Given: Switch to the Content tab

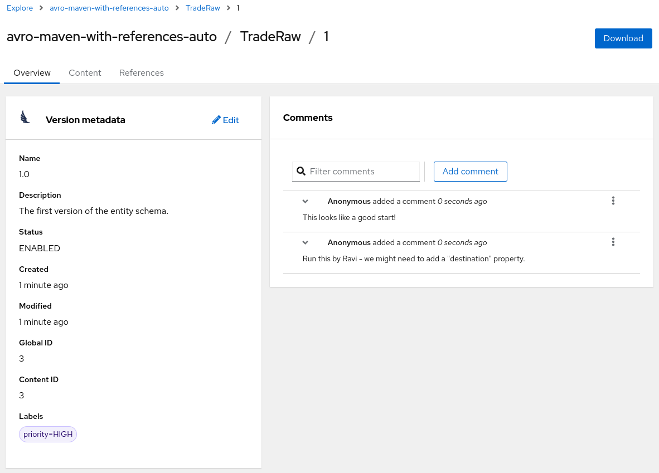Looking at the screenshot, I should tap(85, 72).
